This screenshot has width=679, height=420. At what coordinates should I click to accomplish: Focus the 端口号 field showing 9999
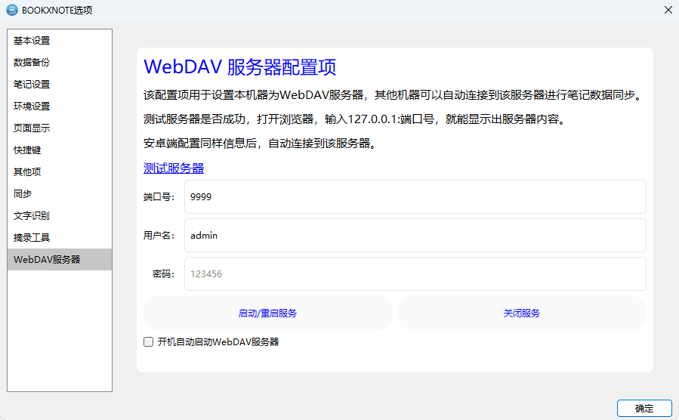415,197
